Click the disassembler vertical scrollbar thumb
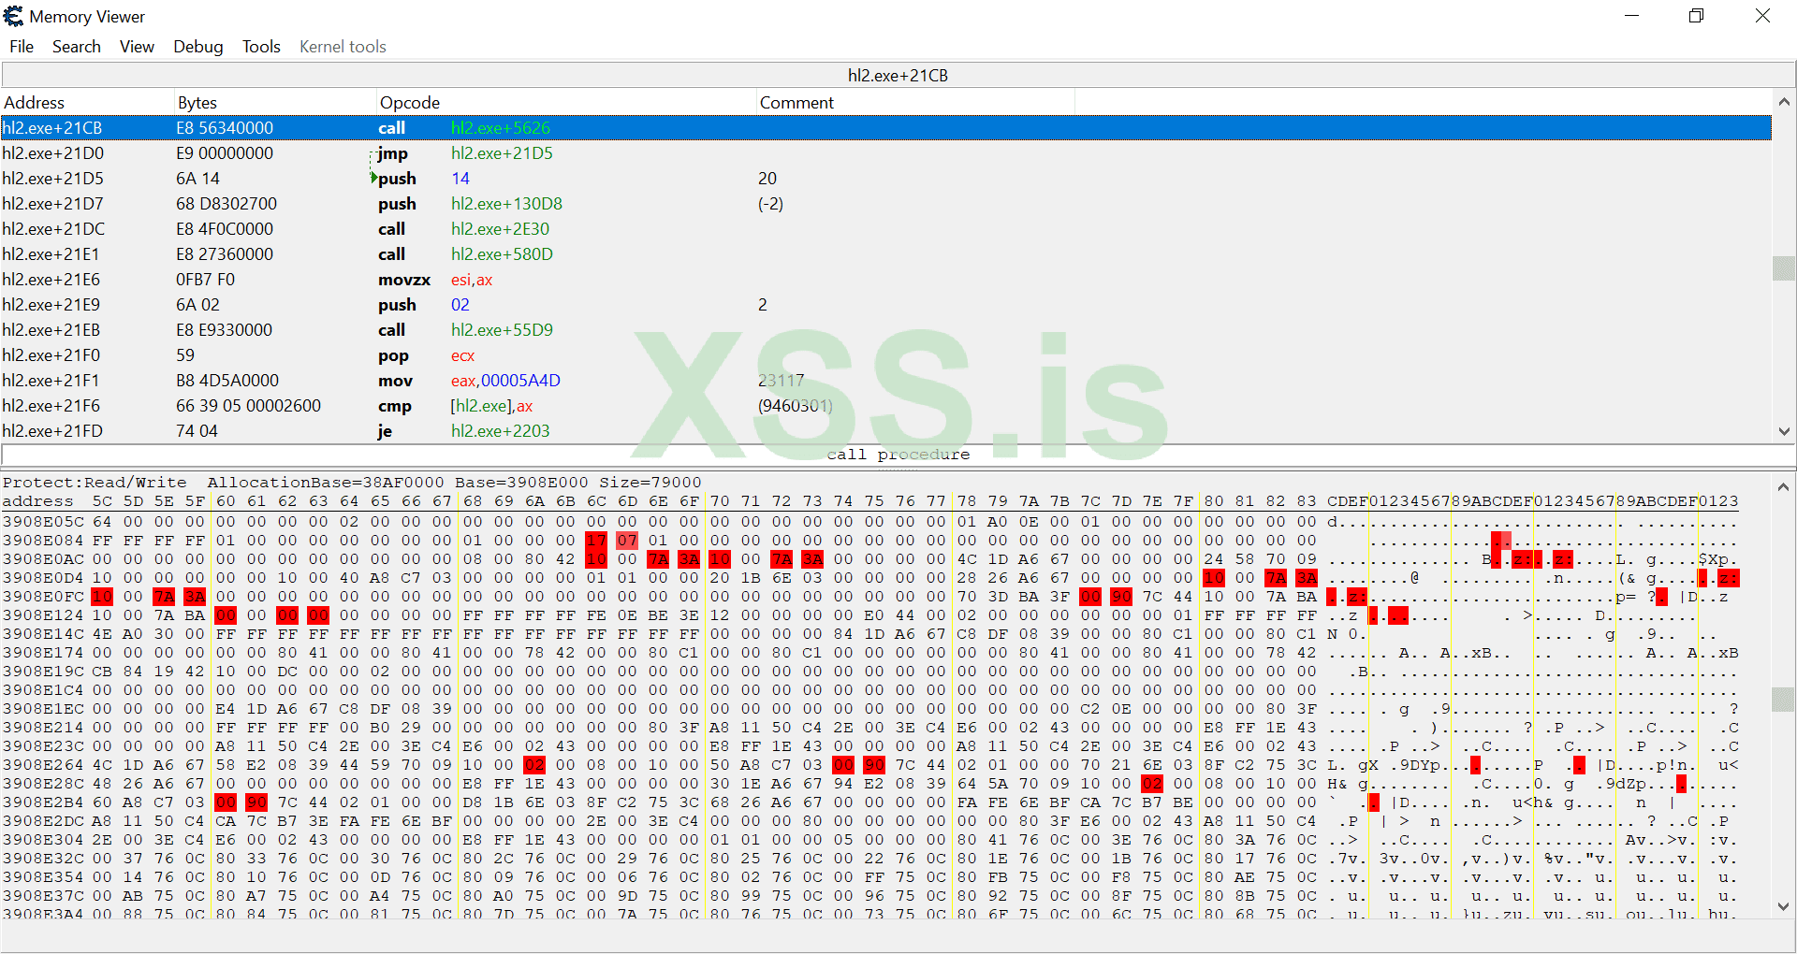Screen dimensions: 1797x954 1784,267
